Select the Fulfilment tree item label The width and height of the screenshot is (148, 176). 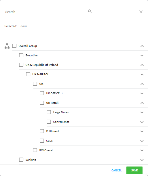tap(53, 131)
